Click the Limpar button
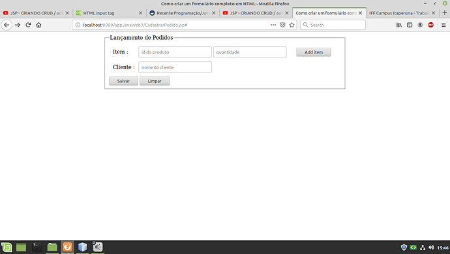450x254 pixels. pos(155,81)
